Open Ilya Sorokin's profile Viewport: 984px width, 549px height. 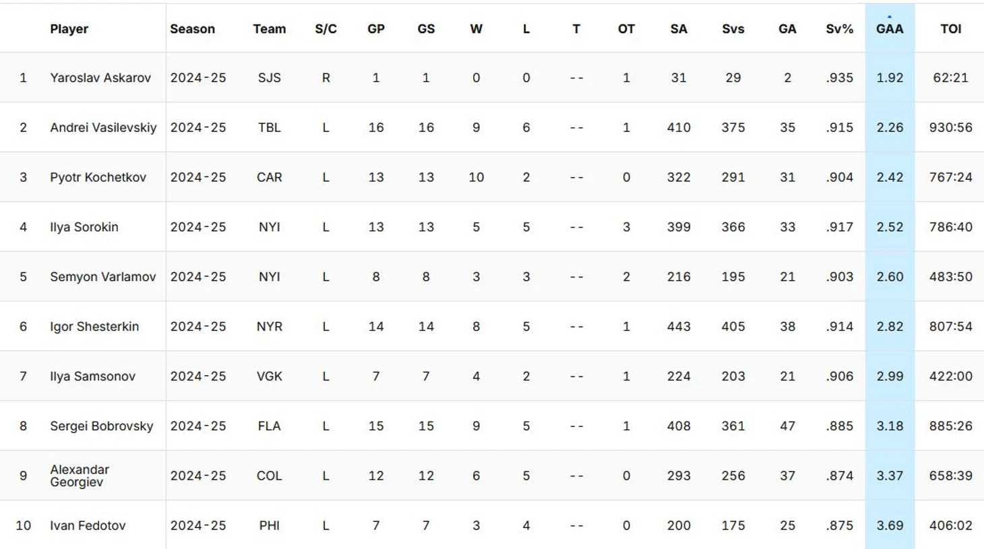click(84, 227)
